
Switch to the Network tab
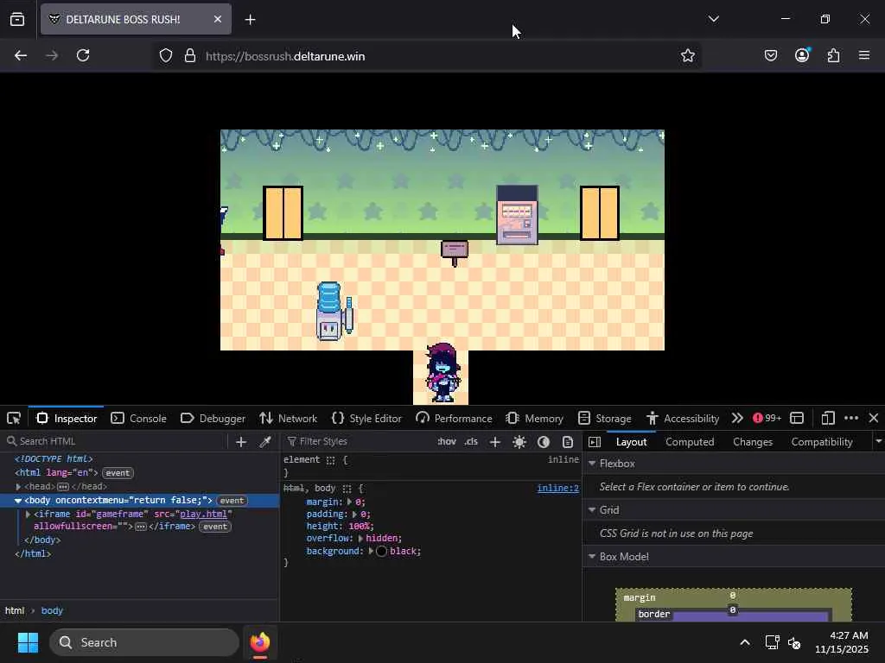pyautogui.click(x=289, y=419)
